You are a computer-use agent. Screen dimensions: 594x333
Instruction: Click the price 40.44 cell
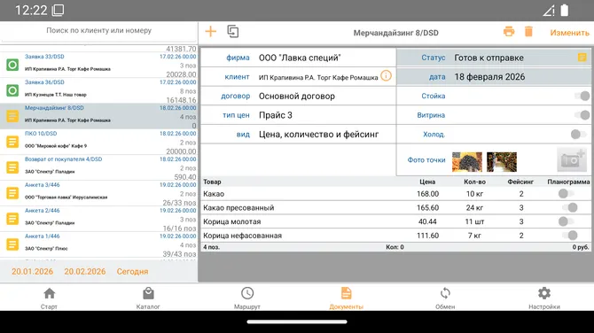[x=427, y=221]
